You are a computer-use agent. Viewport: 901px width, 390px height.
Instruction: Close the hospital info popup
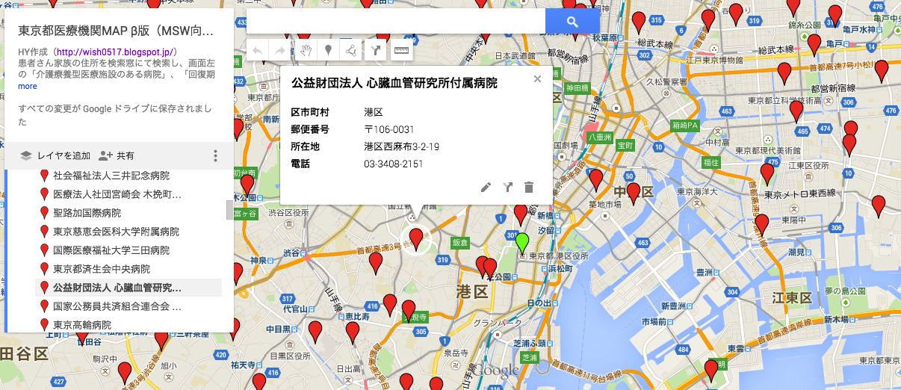click(x=537, y=78)
